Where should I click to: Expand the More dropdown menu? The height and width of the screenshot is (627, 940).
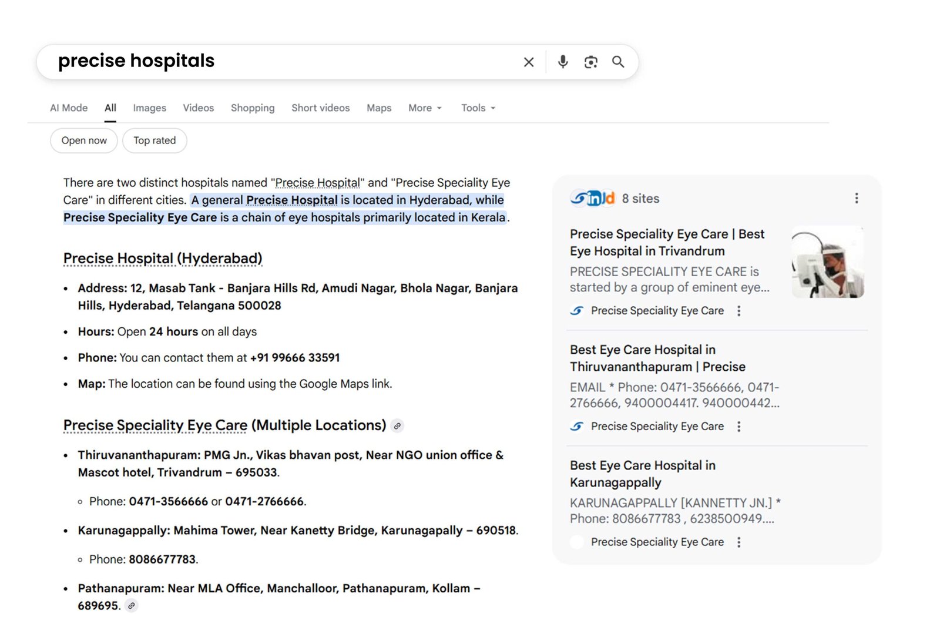(425, 108)
